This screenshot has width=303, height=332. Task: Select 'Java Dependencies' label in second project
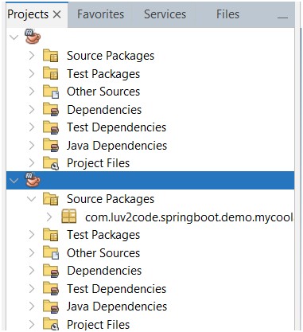(x=117, y=307)
